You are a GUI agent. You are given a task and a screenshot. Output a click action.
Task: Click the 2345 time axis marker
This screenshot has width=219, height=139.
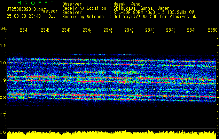click(108, 30)
